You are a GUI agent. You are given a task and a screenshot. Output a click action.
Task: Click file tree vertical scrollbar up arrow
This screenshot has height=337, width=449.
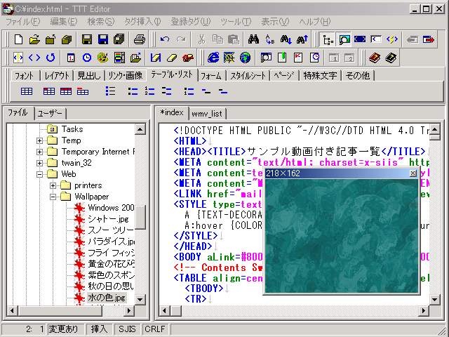140,129
